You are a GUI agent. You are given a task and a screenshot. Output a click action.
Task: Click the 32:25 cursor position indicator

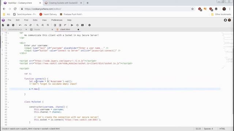pyautogui.click(x=198, y=129)
